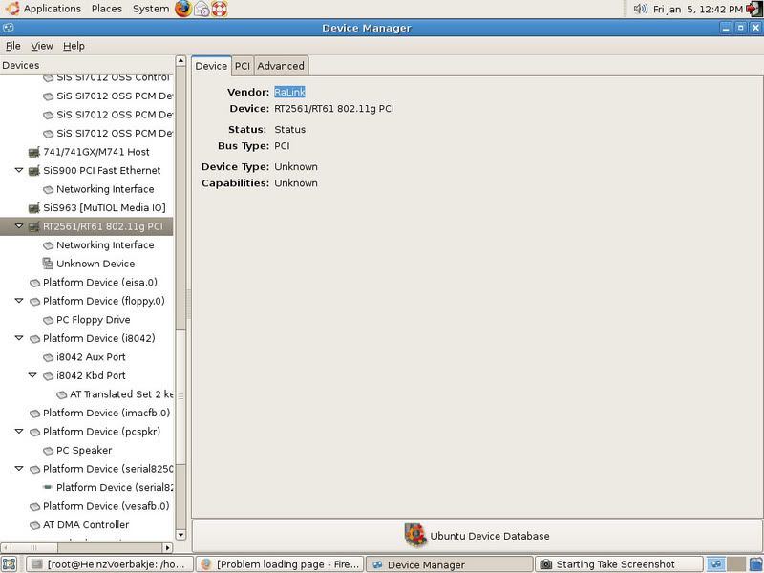Click the down arrow of devices scrollbar
The image size is (764, 573).
pos(180,534)
